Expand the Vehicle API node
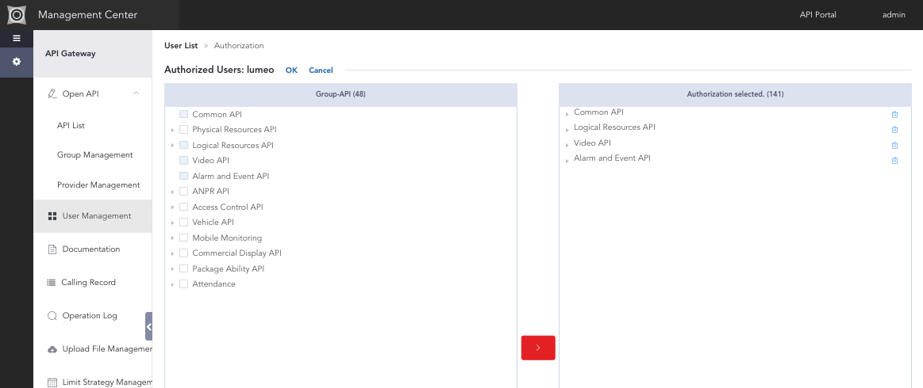Screen dimensions: 923x388 tap(172, 223)
